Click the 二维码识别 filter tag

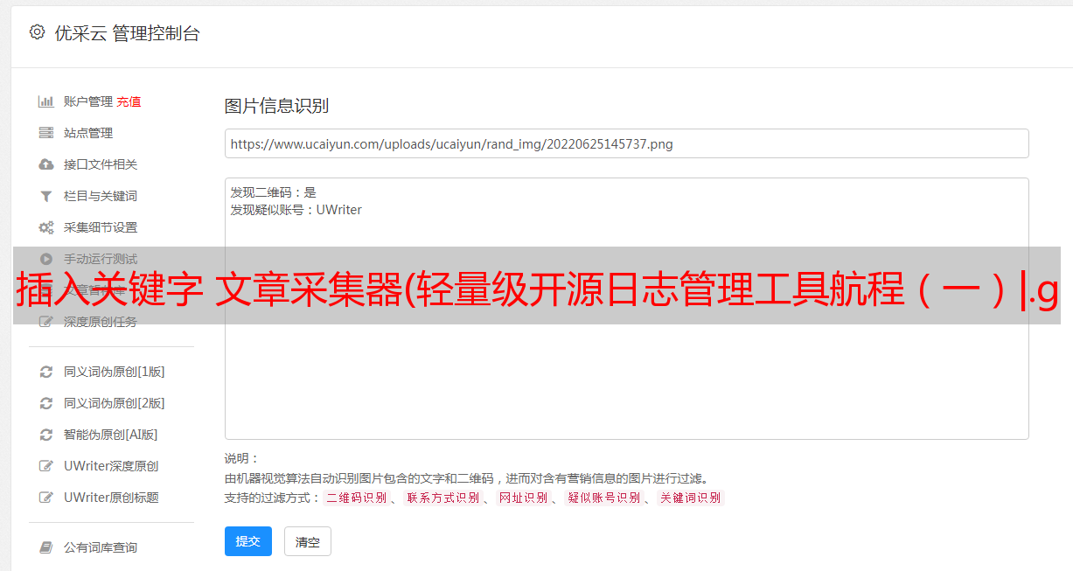point(356,498)
